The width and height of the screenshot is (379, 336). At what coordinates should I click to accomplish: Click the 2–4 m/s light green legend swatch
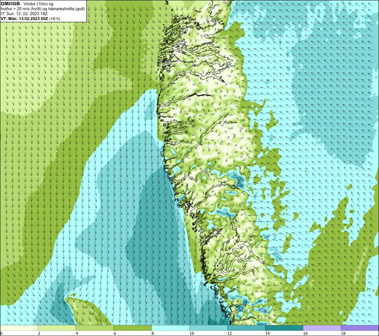coord(57,328)
